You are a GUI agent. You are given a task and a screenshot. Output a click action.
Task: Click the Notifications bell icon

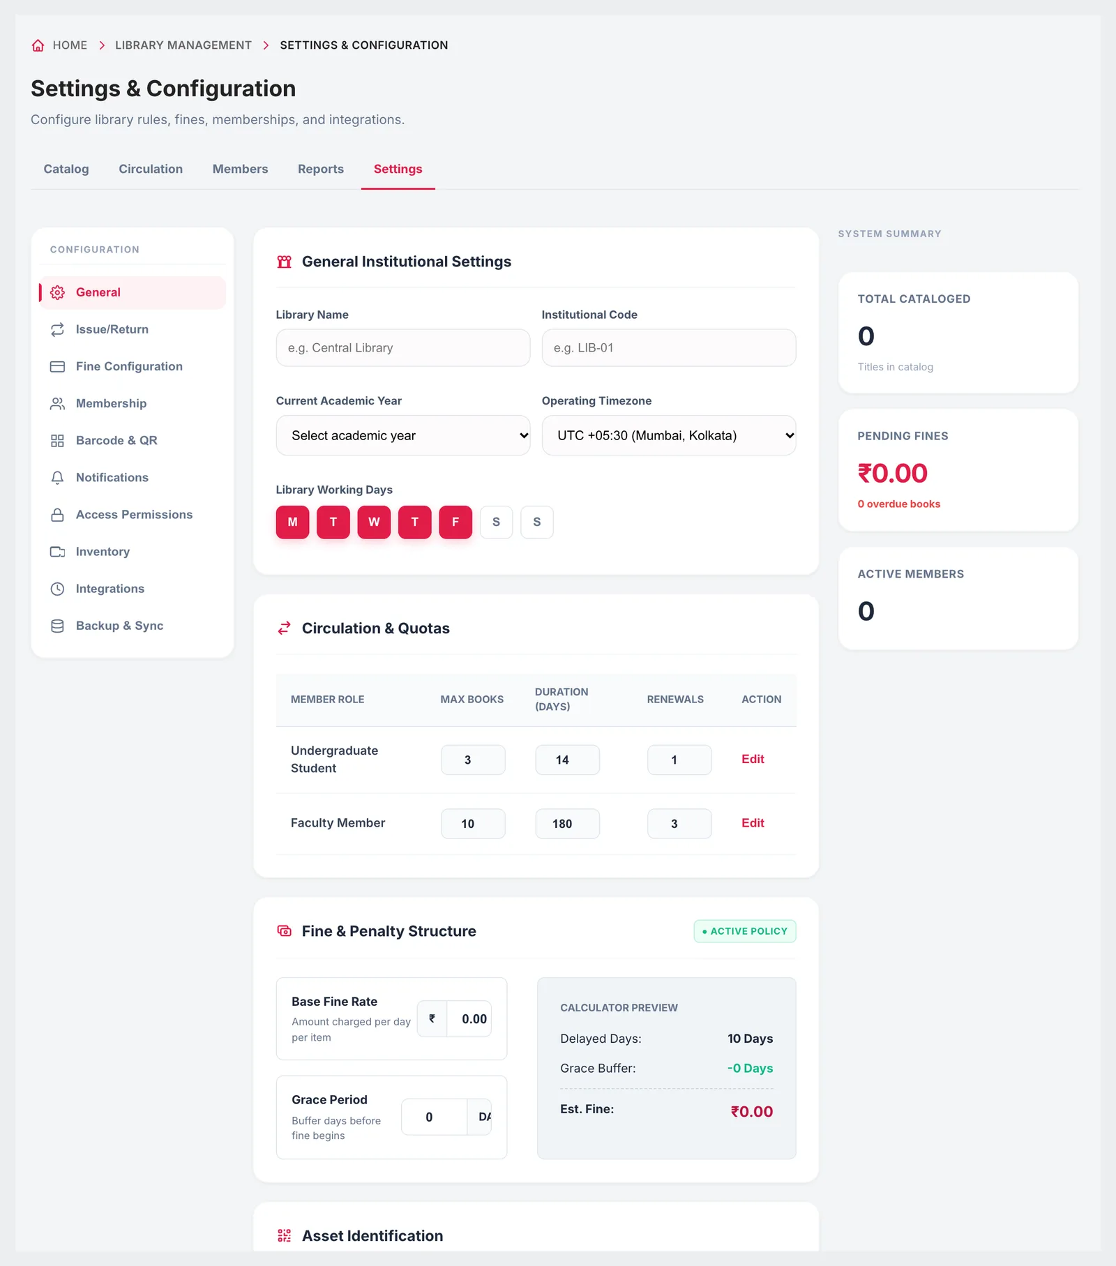pos(58,478)
